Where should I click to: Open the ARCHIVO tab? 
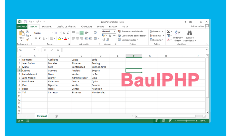(x=22, y=26)
